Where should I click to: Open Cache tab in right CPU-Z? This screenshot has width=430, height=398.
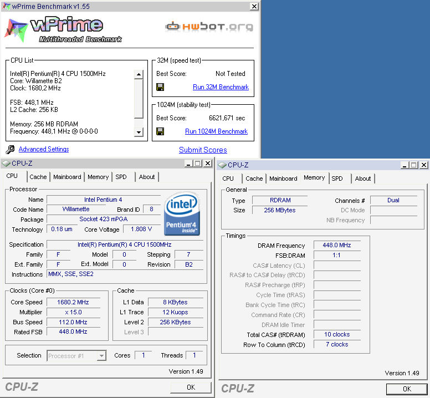(x=254, y=178)
